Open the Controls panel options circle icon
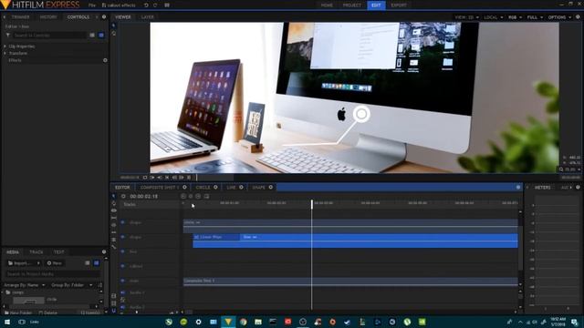The width and height of the screenshot is (584, 328). tap(104, 17)
